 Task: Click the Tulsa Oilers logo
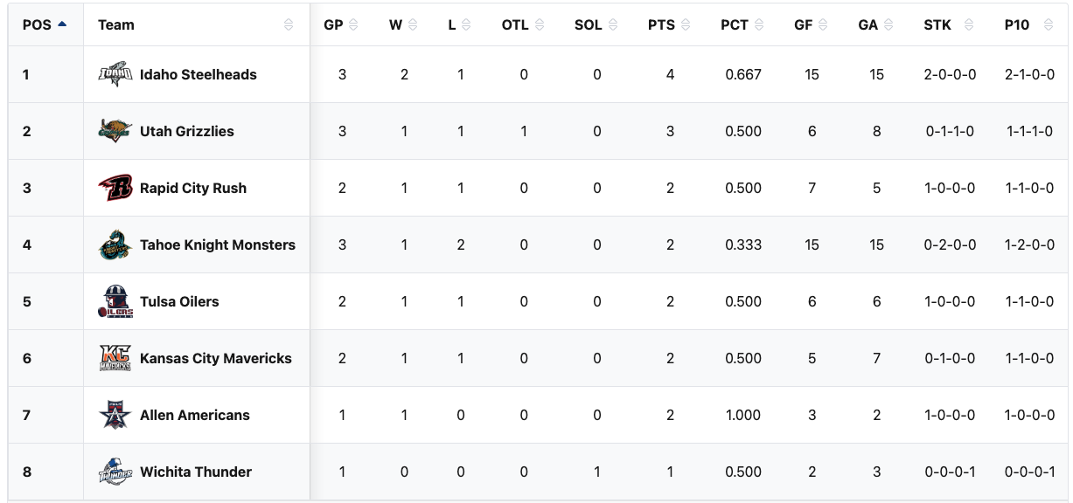115,302
